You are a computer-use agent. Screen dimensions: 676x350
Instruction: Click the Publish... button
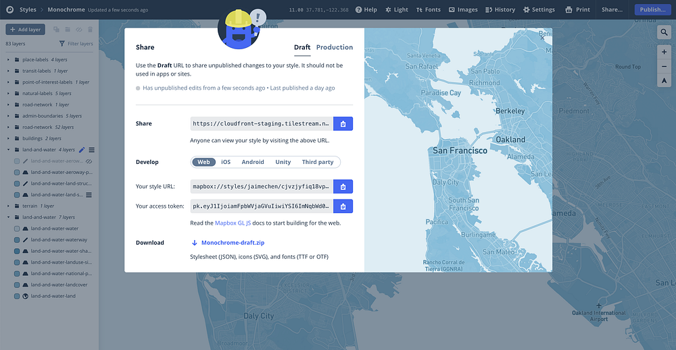pos(652,9)
